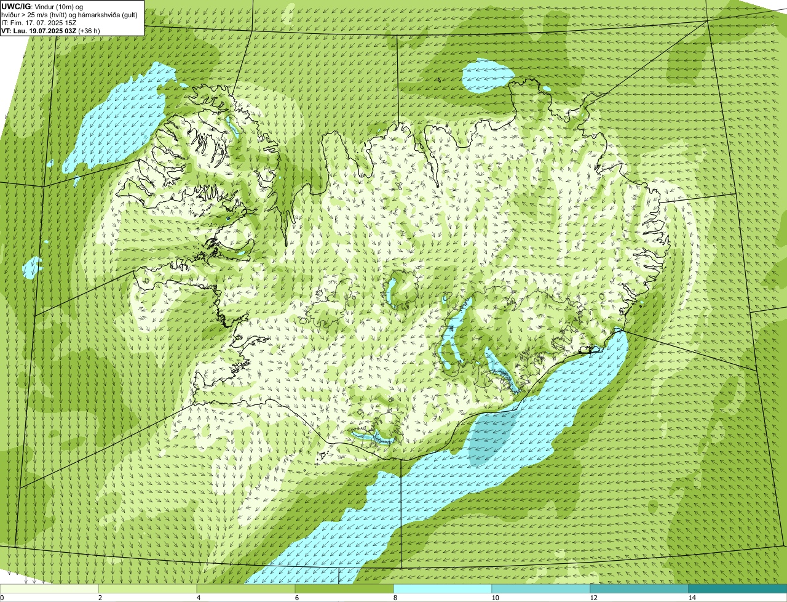Click the oval cyan wind patch off the north coast

tap(487, 76)
